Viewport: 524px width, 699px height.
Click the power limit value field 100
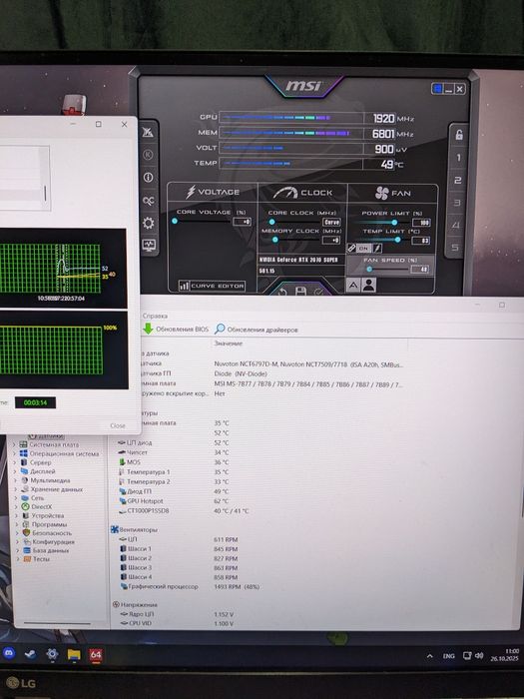(421, 223)
